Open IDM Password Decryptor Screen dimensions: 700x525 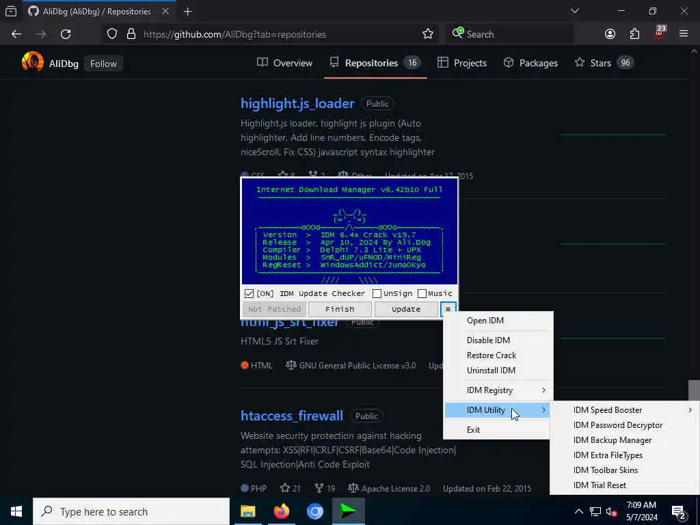pos(624,425)
